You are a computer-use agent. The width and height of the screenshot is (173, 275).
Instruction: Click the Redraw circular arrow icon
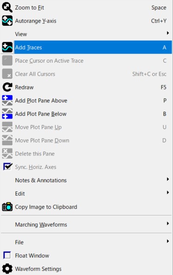[x=7, y=87]
